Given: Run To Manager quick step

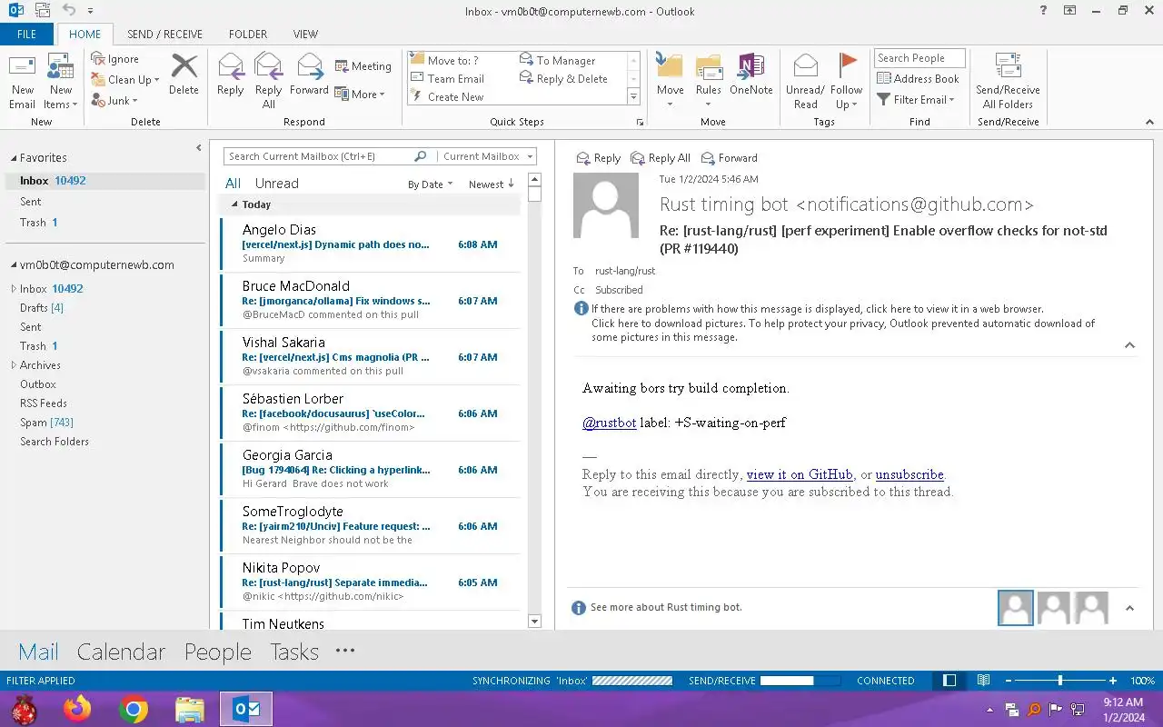Looking at the screenshot, I should [x=558, y=60].
